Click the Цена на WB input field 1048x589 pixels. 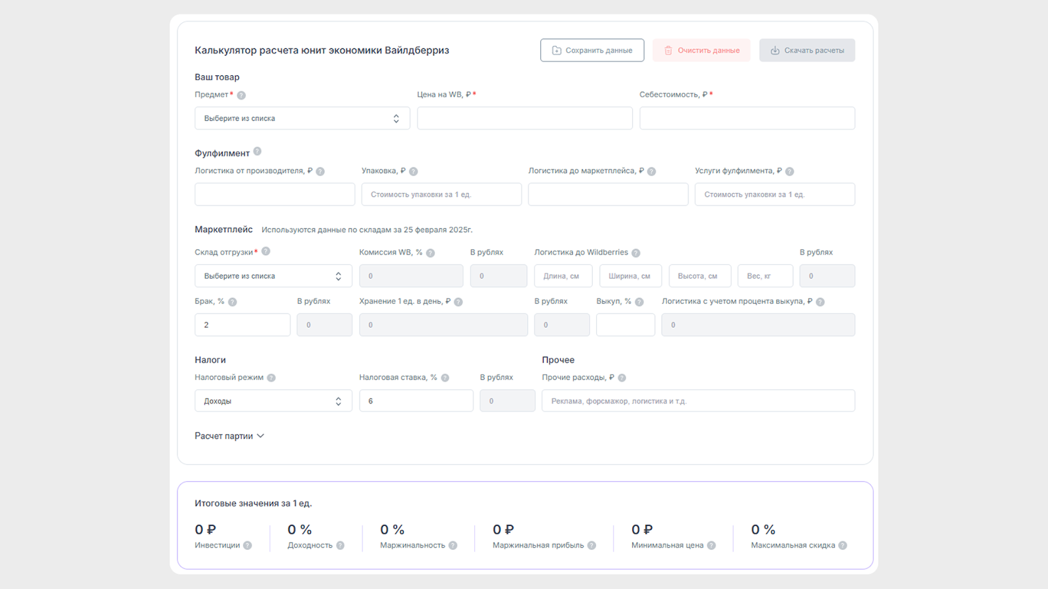click(x=525, y=118)
